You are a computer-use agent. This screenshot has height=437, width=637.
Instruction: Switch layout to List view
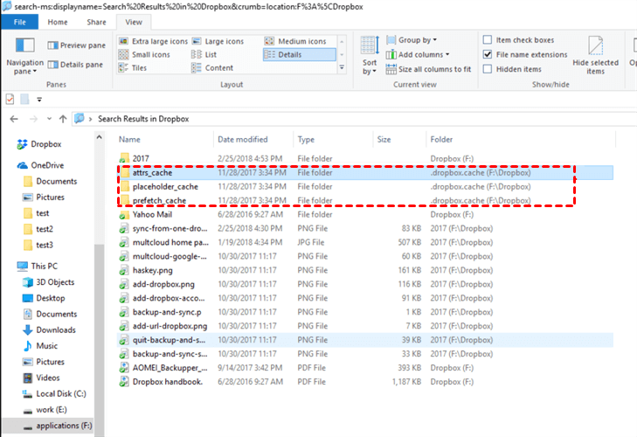pyautogui.click(x=204, y=54)
